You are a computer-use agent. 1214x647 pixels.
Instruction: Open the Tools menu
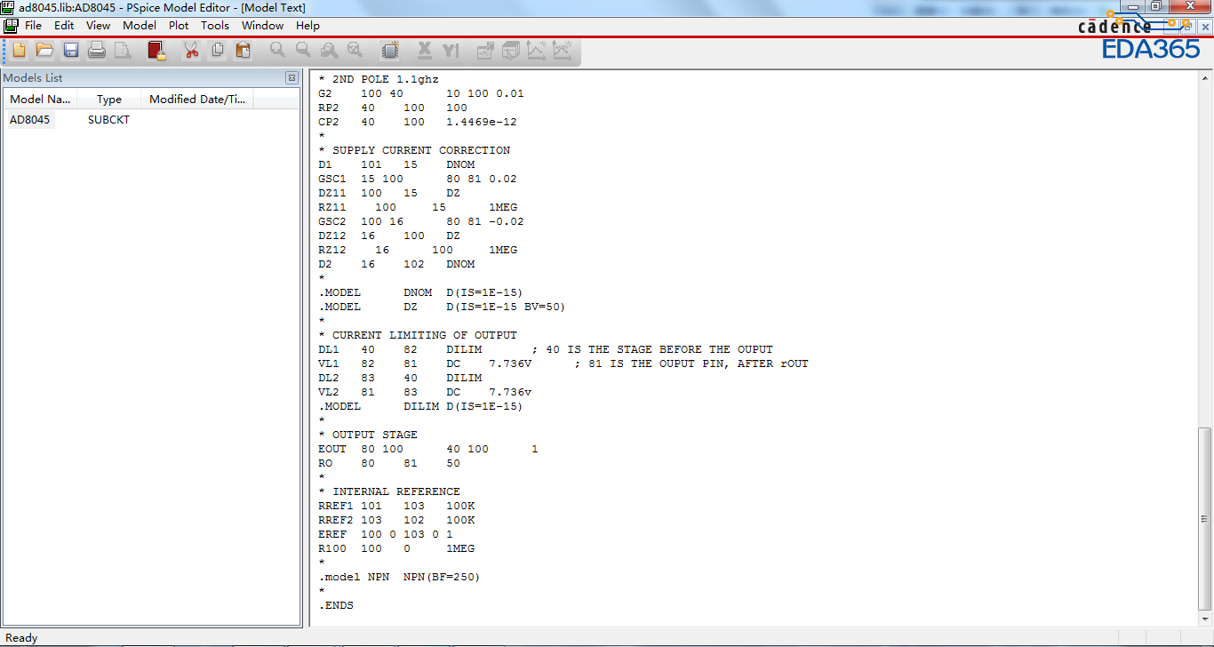point(215,26)
